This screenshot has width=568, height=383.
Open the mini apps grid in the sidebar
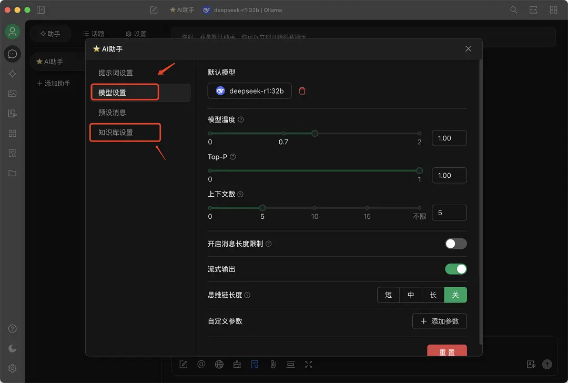click(13, 133)
